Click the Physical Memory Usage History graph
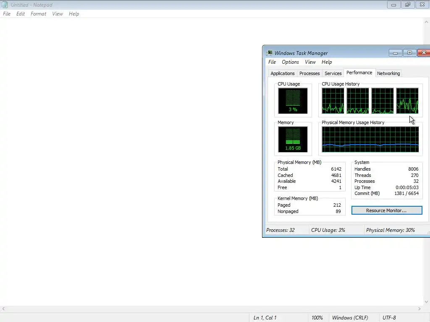This screenshot has width=430, height=322. pos(370,139)
